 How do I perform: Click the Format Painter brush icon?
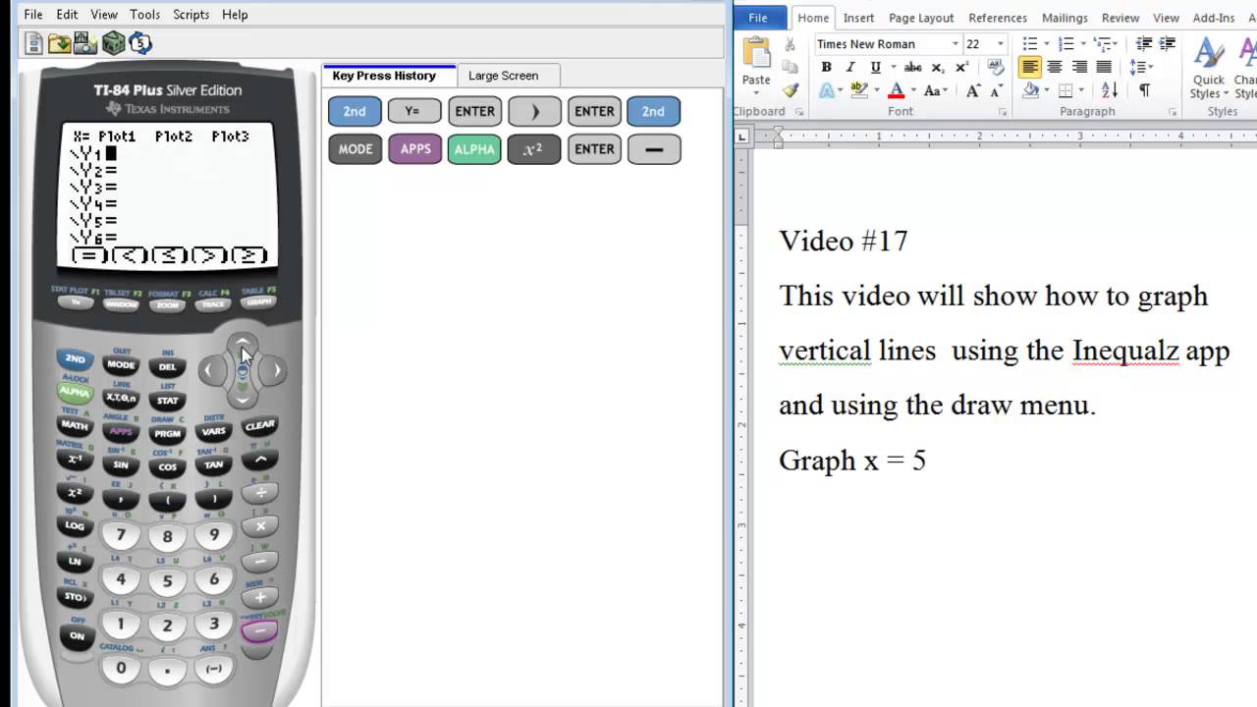pyautogui.click(x=791, y=90)
